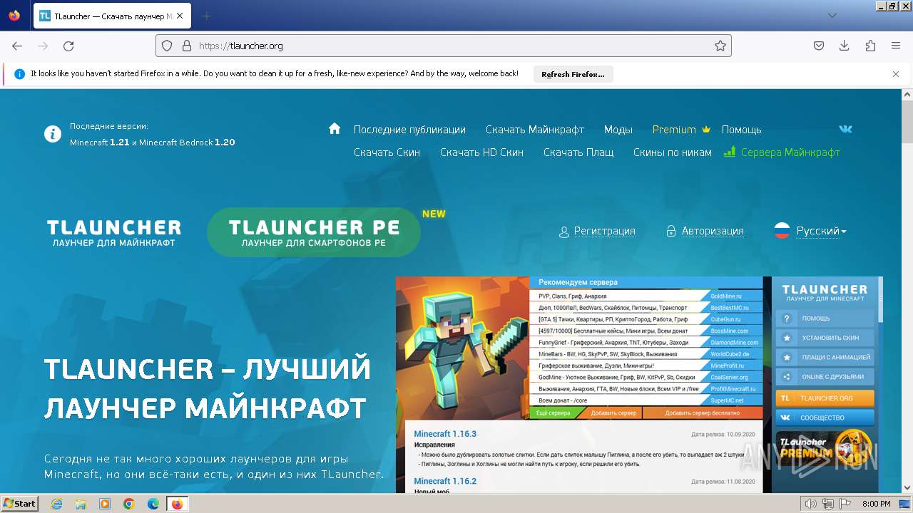913x513 pixels.
Task: Click the 8:00 PM system clock
Action: (877, 504)
